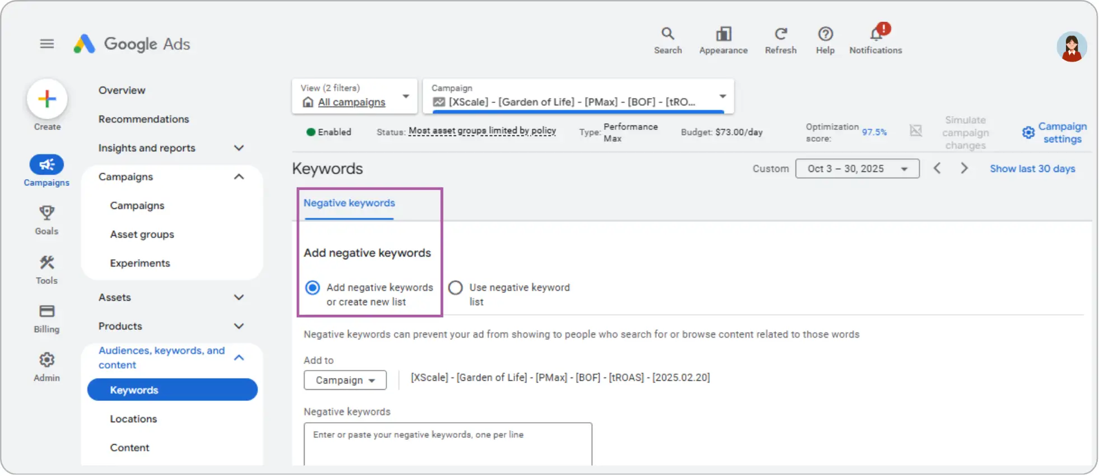Image resolution: width=1099 pixels, height=476 pixels.
Task: Open the Appearance settings icon
Action: [x=723, y=34]
